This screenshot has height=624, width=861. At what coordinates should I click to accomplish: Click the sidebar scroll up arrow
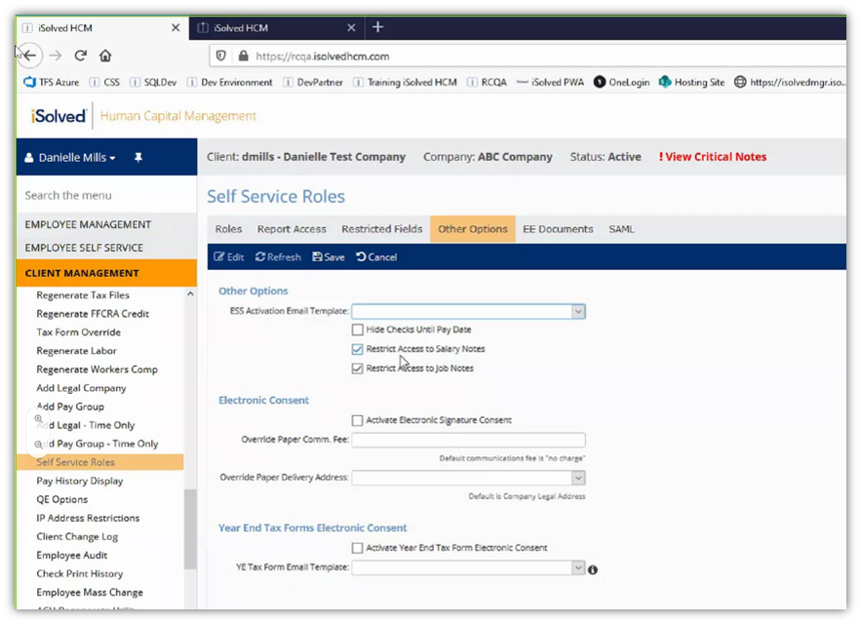190,294
